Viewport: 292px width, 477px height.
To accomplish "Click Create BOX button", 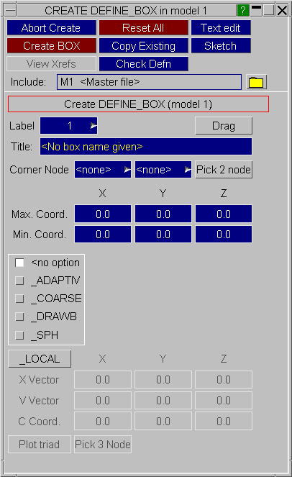I will coord(51,46).
